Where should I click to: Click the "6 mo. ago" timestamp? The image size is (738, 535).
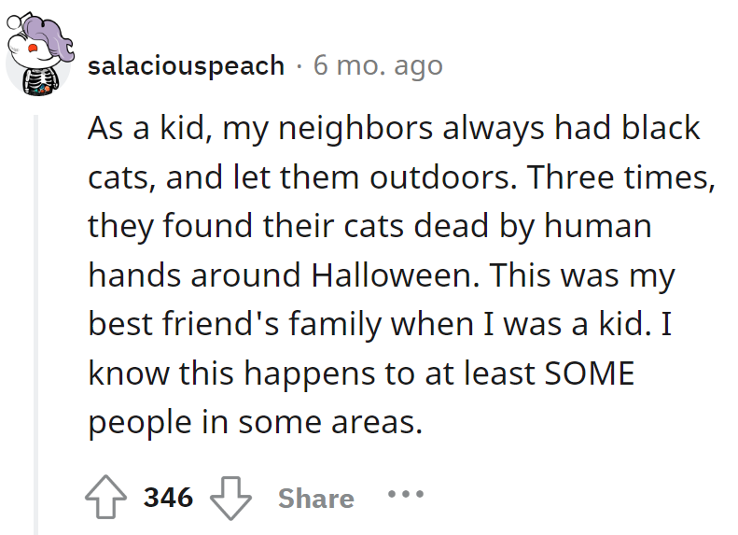[x=378, y=65]
